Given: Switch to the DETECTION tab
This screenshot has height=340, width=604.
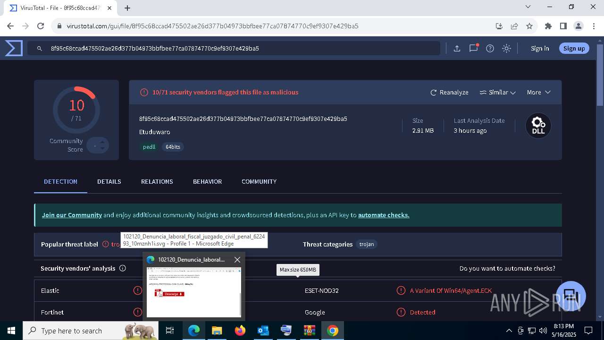Looking at the screenshot, I should pos(60,181).
